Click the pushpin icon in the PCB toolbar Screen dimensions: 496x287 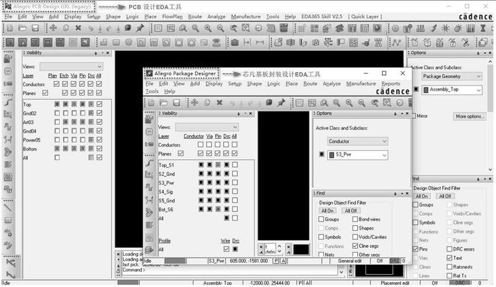140,29
